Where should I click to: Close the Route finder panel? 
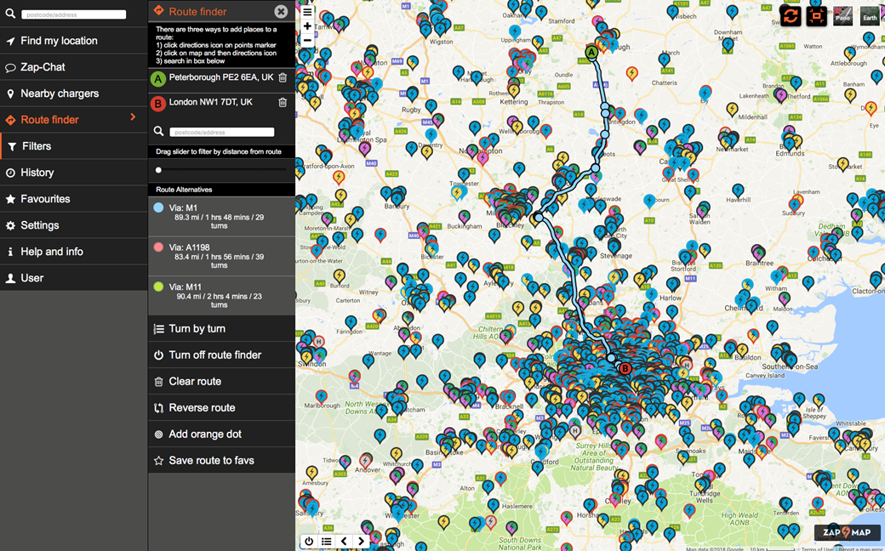(x=281, y=11)
